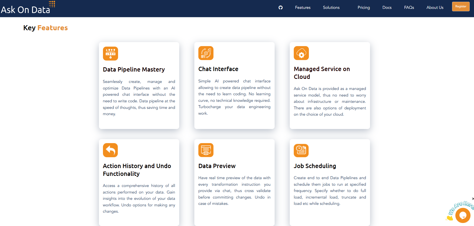Select the Action History and Undo Functionality title
This screenshot has height=226, width=474.
tap(137, 170)
